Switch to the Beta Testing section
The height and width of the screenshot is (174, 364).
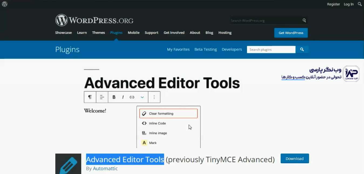[206, 49]
